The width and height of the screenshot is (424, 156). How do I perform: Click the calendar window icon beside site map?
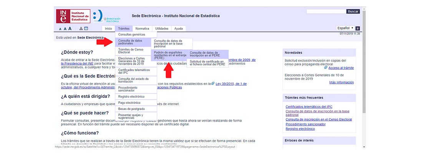tap(86, 29)
